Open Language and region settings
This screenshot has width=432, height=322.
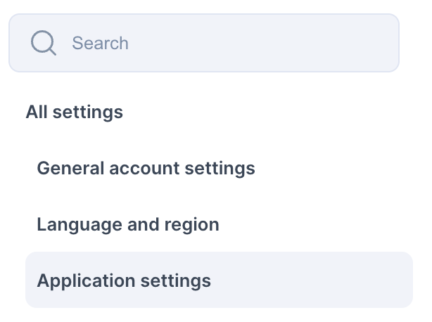coord(128,224)
